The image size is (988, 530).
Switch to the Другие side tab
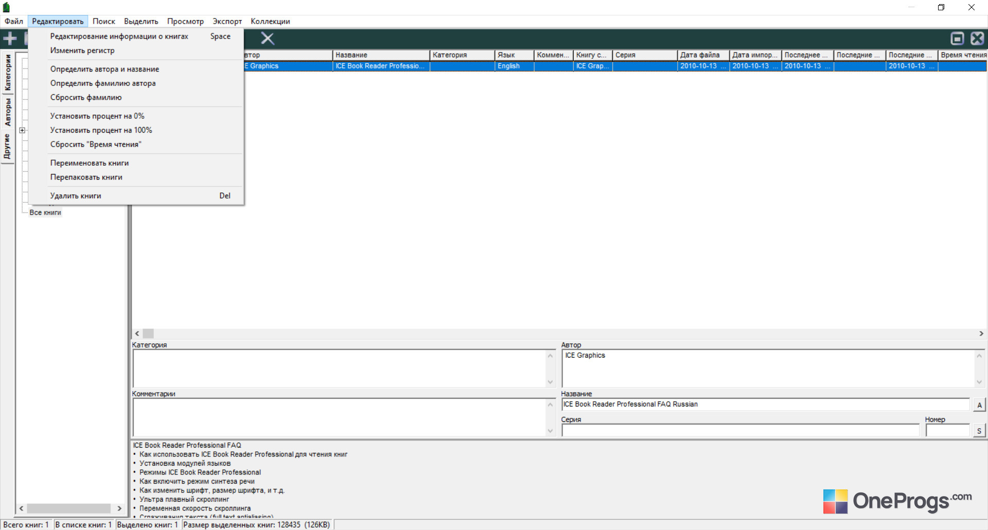click(x=8, y=147)
